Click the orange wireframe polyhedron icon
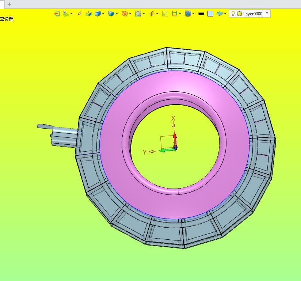 pyautogui.click(x=125, y=14)
